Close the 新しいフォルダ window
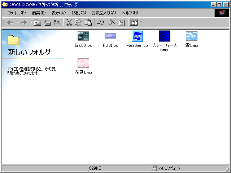The height and width of the screenshot is (173, 231). click(x=226, y=5)
